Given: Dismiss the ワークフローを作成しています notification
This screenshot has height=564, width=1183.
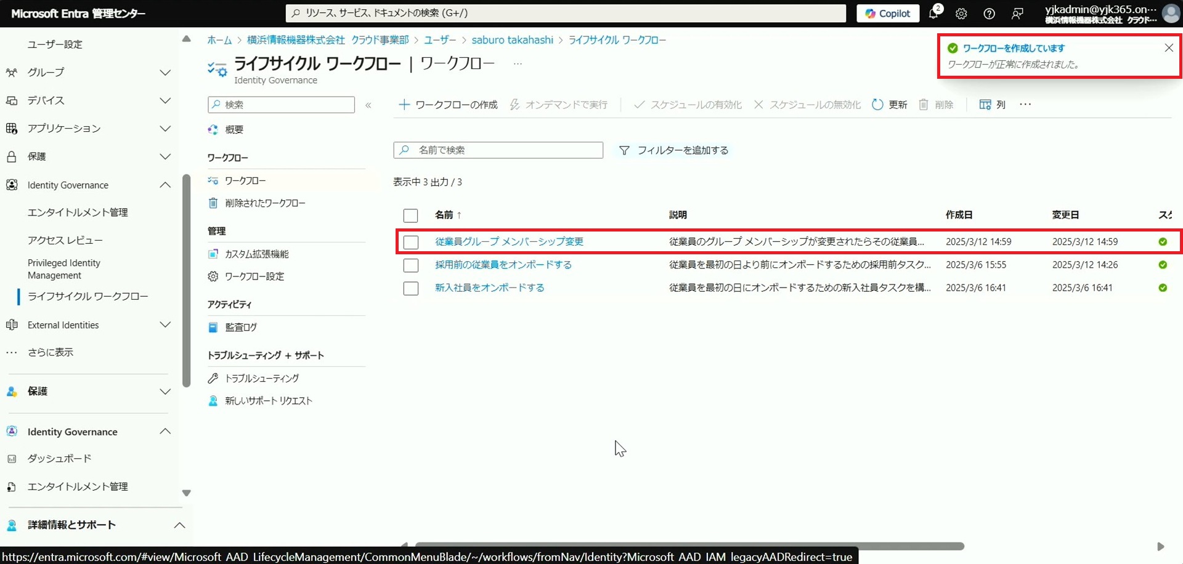Looking at the screenshot, I should (x=1169, y=48).
